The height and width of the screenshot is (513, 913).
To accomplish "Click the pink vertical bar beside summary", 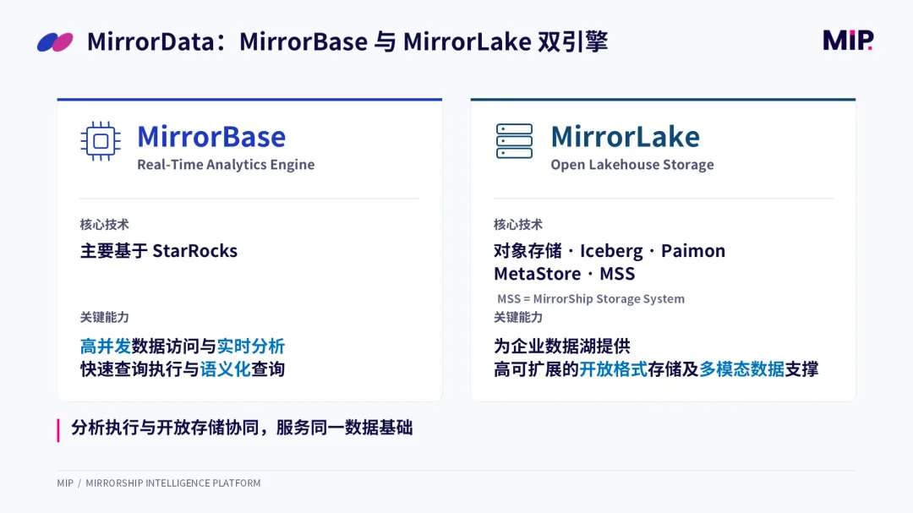I will coord(58,430).
